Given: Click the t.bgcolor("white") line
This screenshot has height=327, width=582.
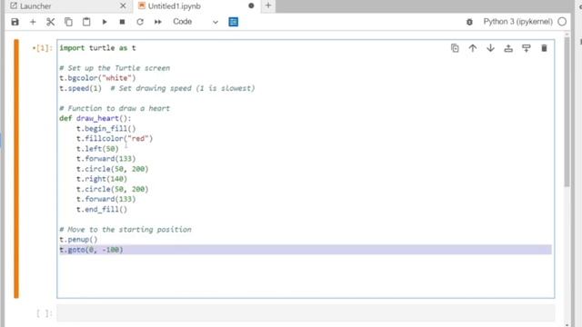Looking at the screenshot, I should coord(97,78).
